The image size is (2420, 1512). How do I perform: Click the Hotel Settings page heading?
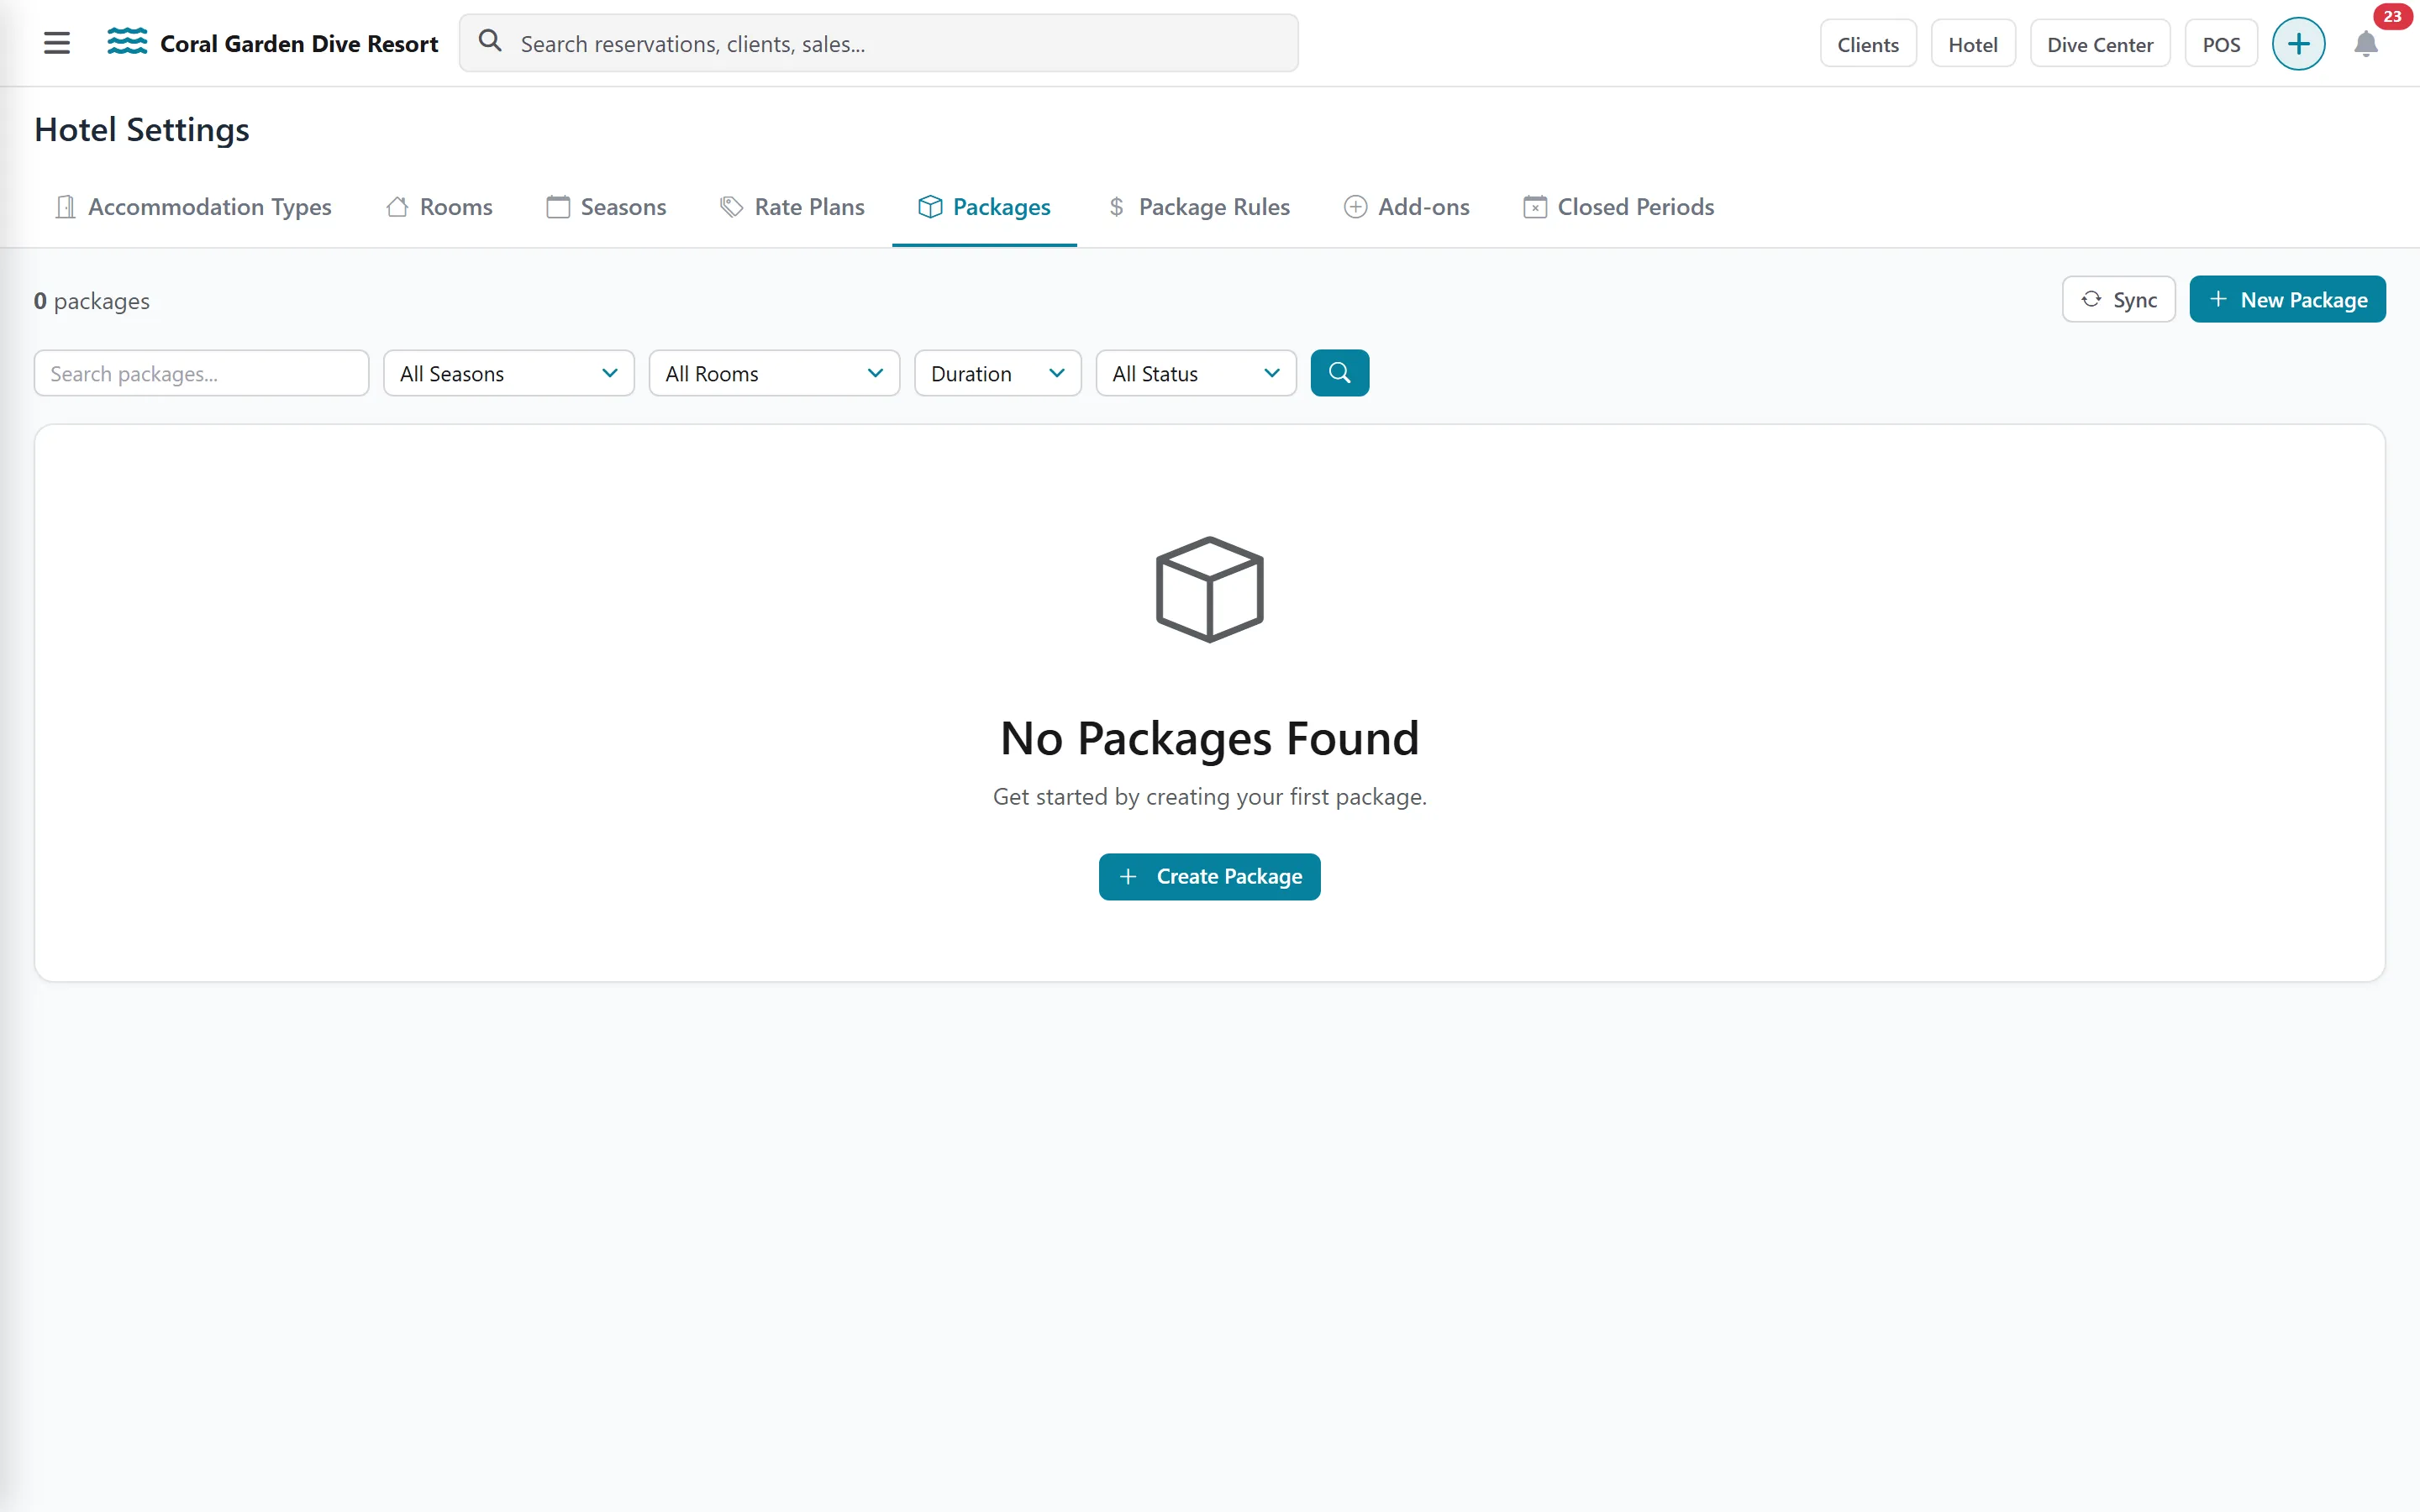click(x=142, y=130)
